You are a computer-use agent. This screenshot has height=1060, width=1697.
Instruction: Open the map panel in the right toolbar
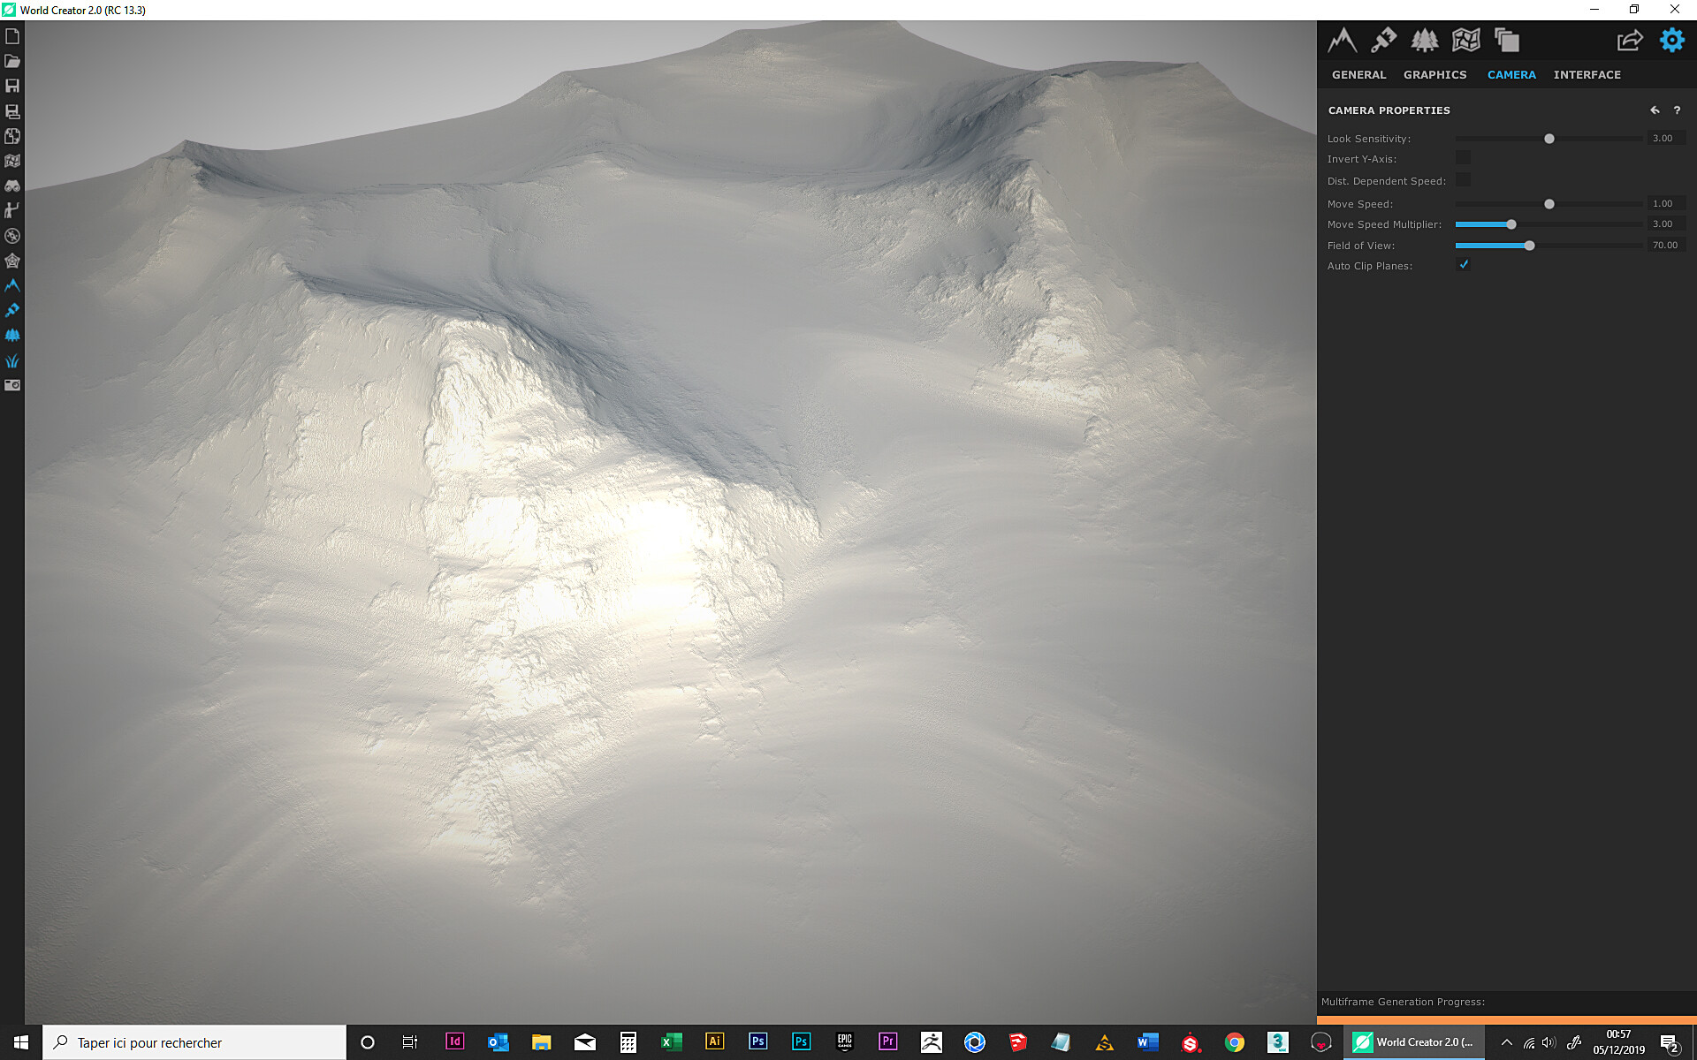click(x=1466, y=40)
